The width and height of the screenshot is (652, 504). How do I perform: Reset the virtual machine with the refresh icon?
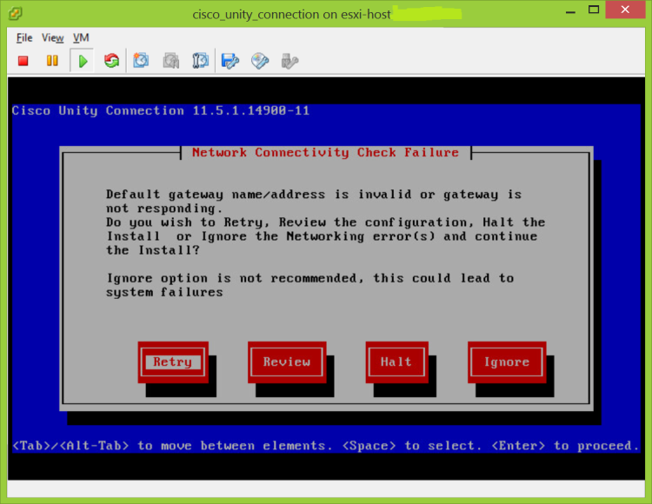[x=111, y=61]
